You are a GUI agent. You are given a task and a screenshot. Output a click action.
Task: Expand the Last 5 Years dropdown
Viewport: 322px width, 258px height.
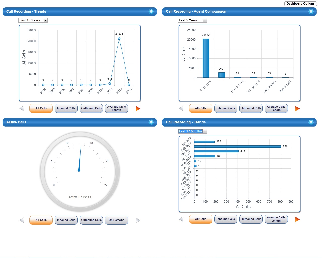[x=205, y=20]
